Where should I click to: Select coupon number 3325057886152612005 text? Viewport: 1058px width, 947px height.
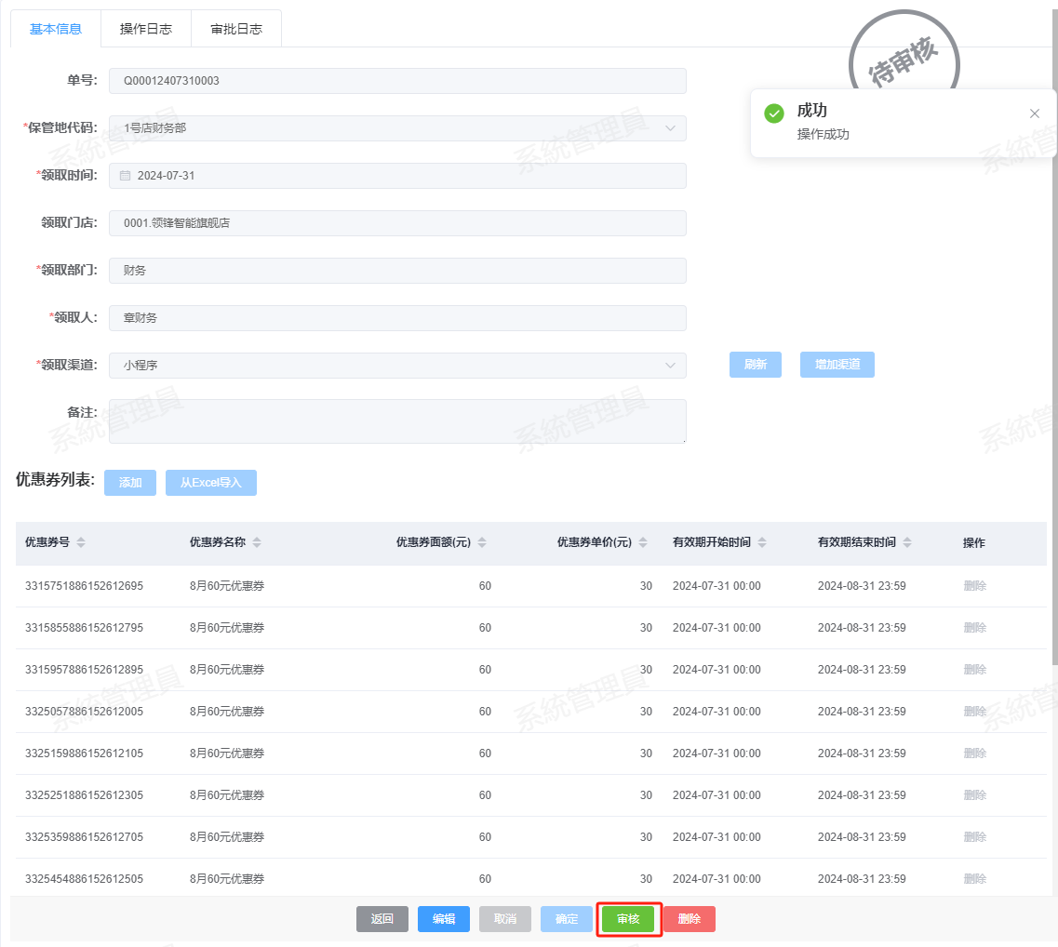pyautogui.click(x=85, y=711)
